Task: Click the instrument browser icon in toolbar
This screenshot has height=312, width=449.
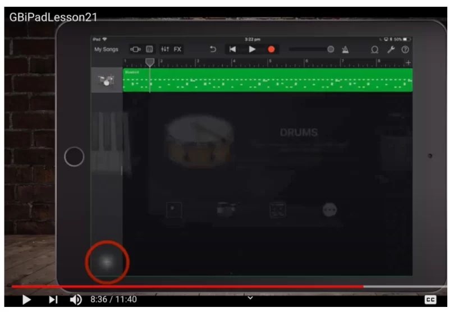Action: pyautogui.click(x=136, y=49)
